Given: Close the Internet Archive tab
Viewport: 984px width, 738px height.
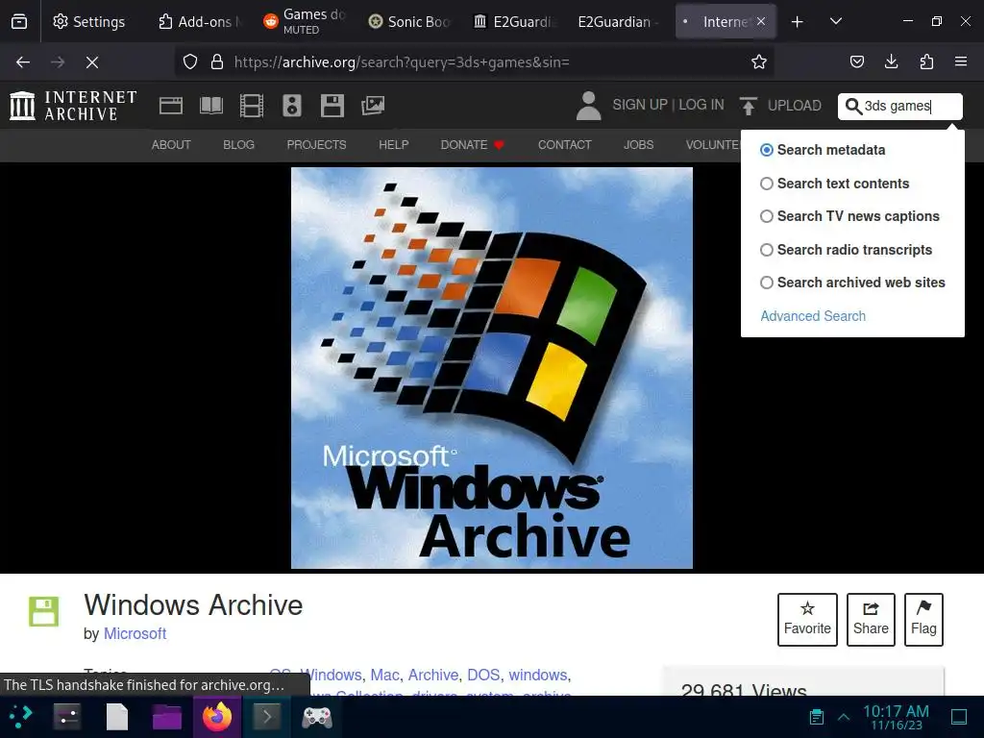Looking at the screenshot, I should [761, 21].
